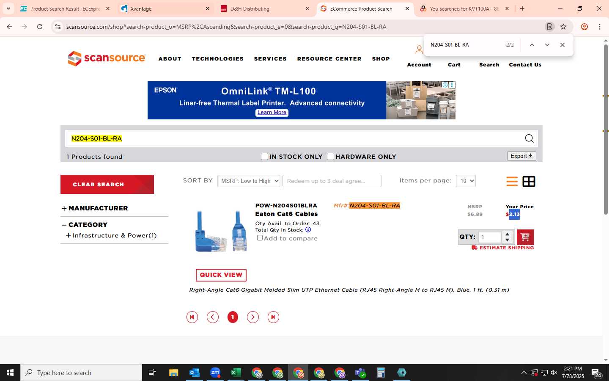Click the blue Cat6 cable product thumbnail
This screenshot has height=381, width=609.
pos(221,232)
